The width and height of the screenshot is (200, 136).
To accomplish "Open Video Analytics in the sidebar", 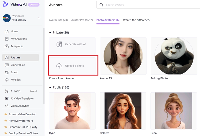I will point(20,106).
